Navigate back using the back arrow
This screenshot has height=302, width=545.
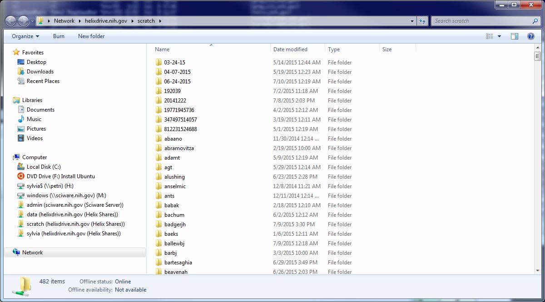pos(10,20)
